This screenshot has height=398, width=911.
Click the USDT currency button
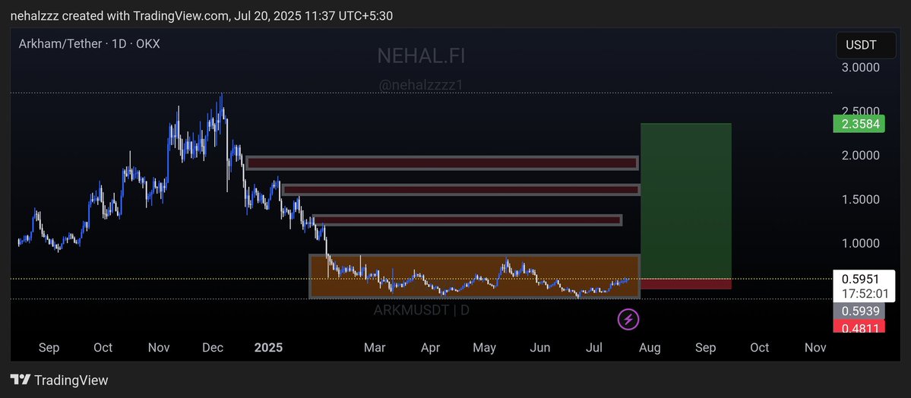[865, 46]
